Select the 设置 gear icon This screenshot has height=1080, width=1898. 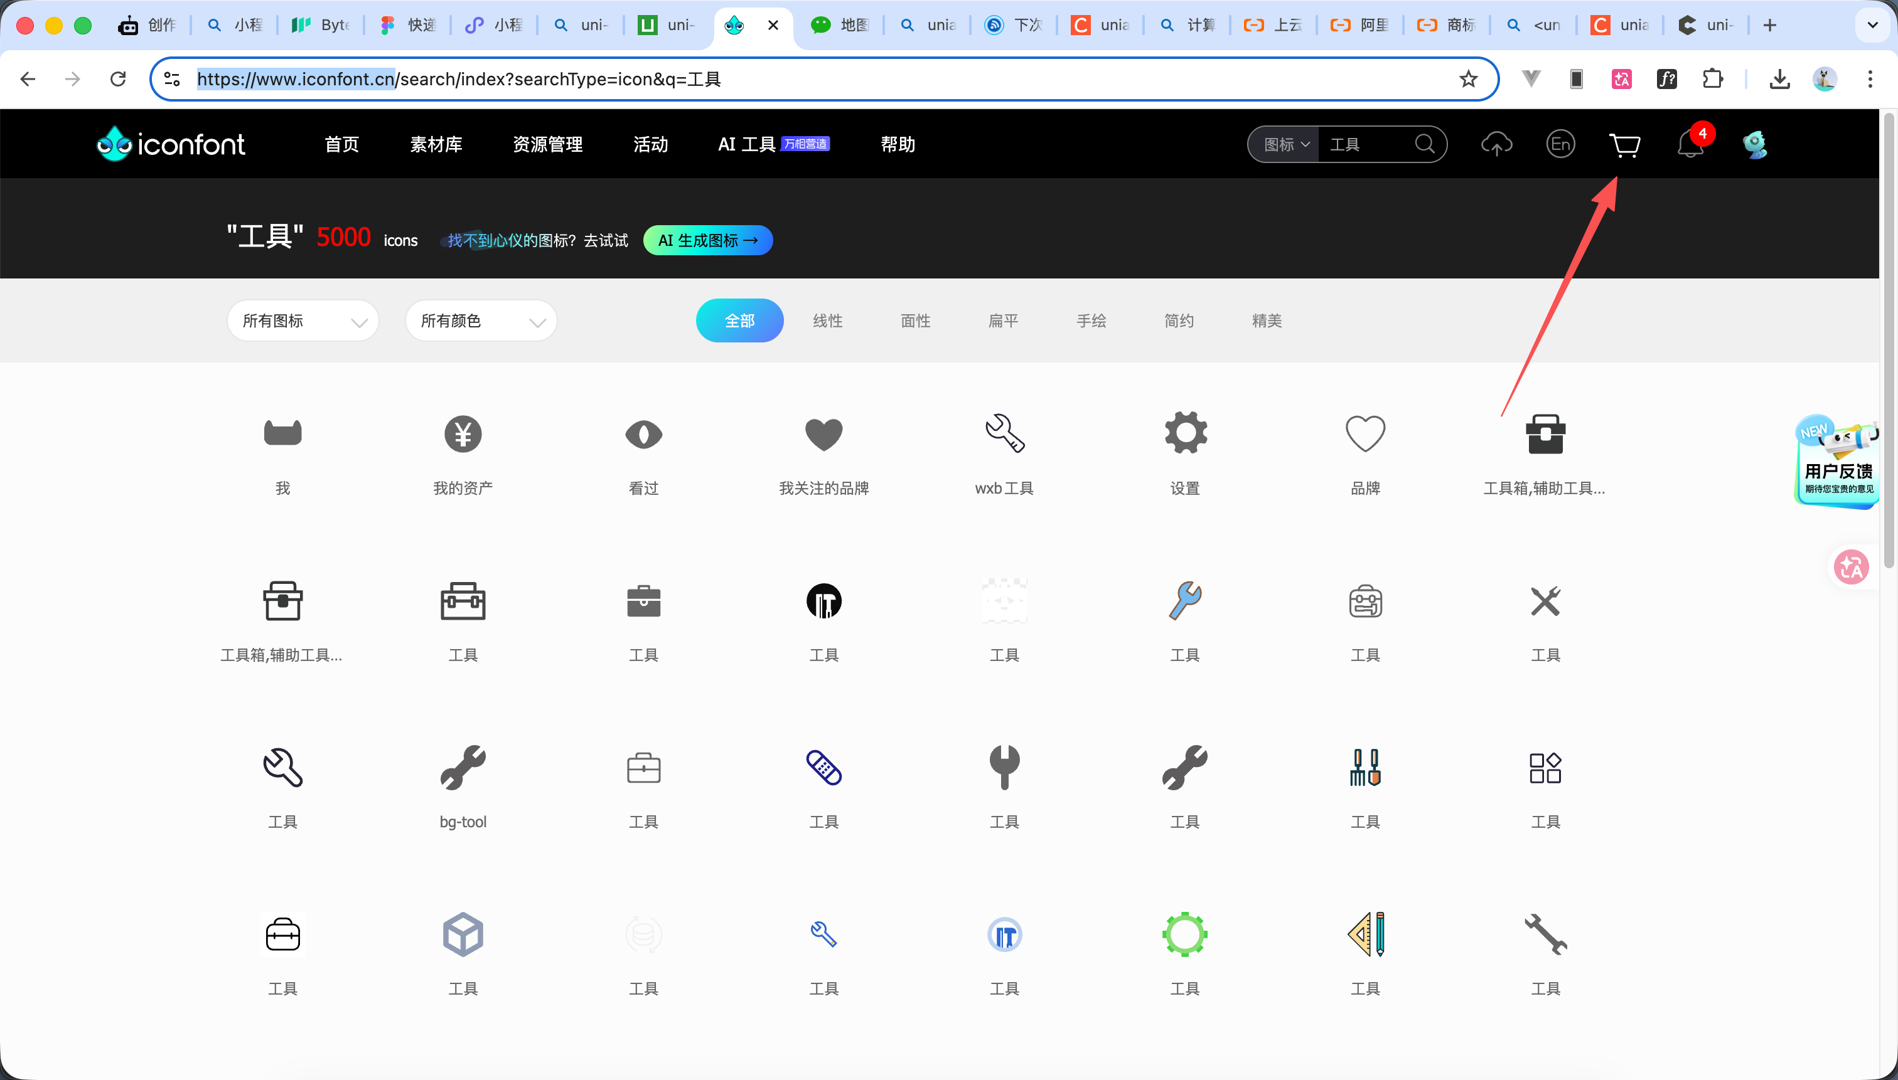tap(1184, 434)
